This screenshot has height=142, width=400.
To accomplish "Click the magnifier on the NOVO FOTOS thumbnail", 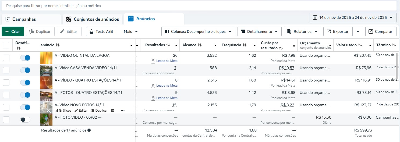I will click(x=49, y=111).
